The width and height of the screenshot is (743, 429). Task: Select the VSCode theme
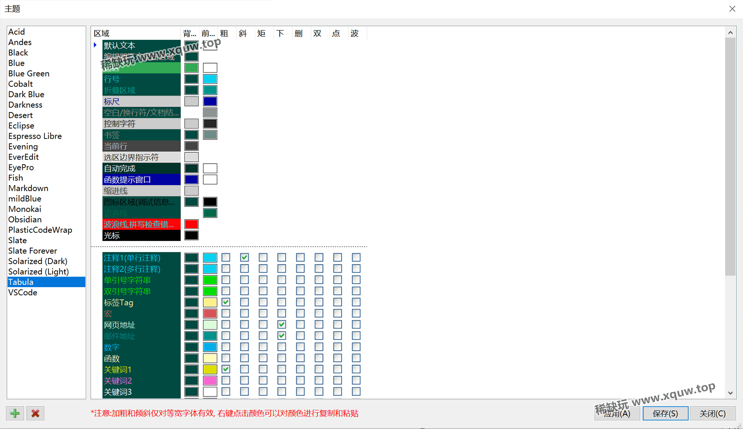[46, 292]
